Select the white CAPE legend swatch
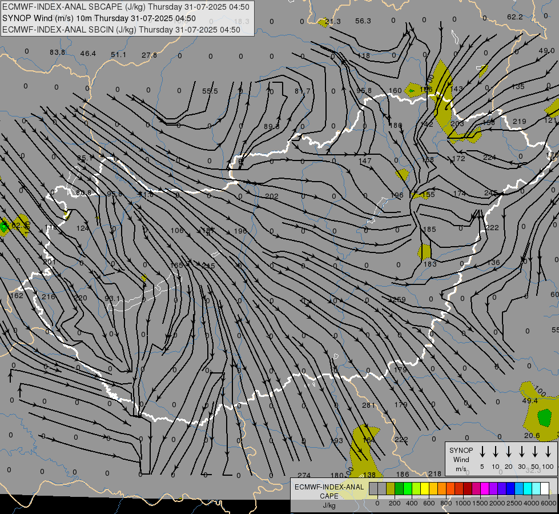Viewport: 559px width, 514px height. 544,489
